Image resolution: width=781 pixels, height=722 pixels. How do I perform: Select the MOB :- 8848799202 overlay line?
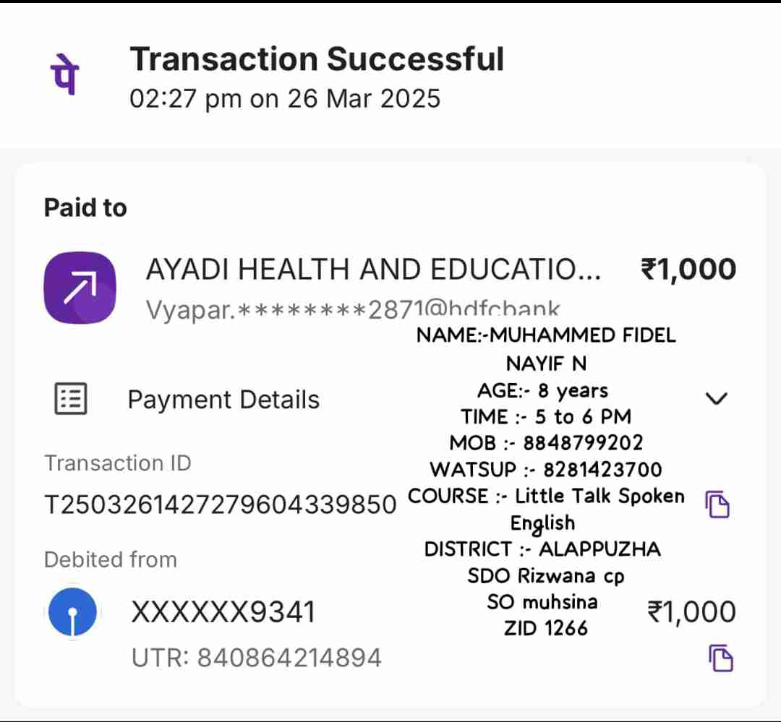(x=546, y=442)
